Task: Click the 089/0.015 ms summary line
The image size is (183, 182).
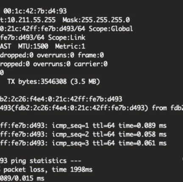Action: click(22, 179)
